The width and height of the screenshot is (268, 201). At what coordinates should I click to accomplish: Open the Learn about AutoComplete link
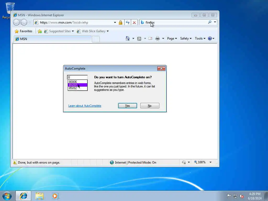pos(85,106)
